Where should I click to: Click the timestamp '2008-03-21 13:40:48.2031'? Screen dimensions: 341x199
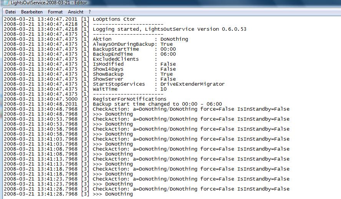(x=41, y=104)
